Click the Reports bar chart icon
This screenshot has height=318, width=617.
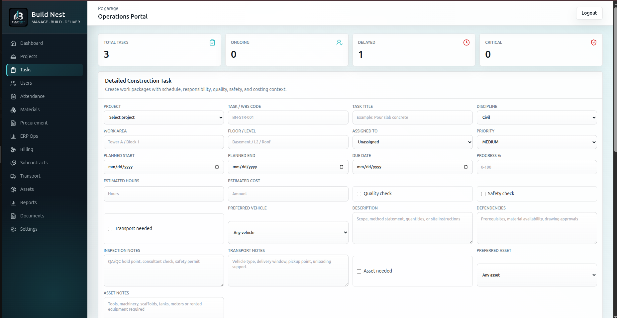click(13, 202)
